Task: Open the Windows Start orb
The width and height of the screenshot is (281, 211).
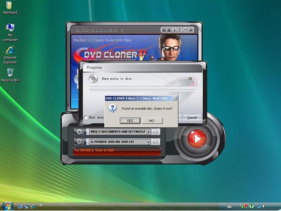Action: pyautogui.click(x=8, y=206)
